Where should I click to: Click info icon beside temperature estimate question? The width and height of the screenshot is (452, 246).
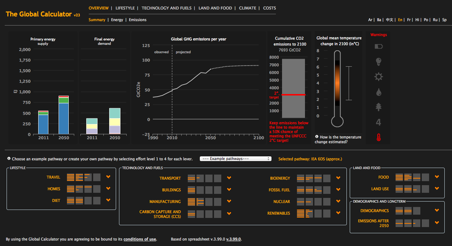click(317, 137)
